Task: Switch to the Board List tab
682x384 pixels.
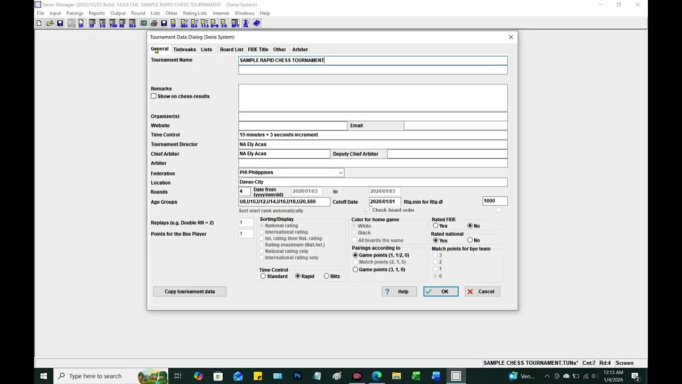Action: point(231,50)
